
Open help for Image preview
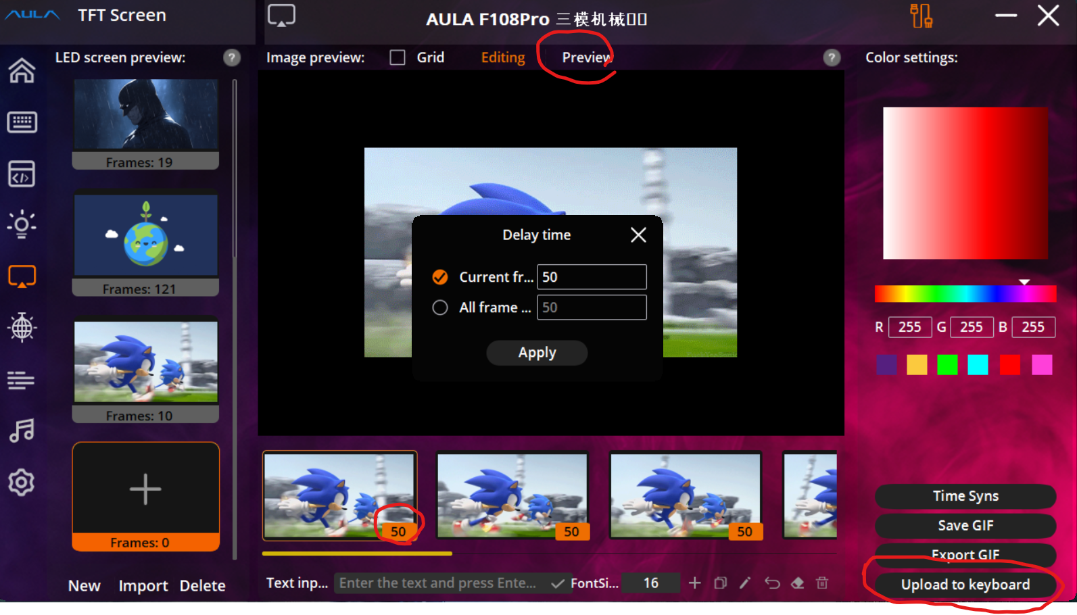tap(832, 57)
